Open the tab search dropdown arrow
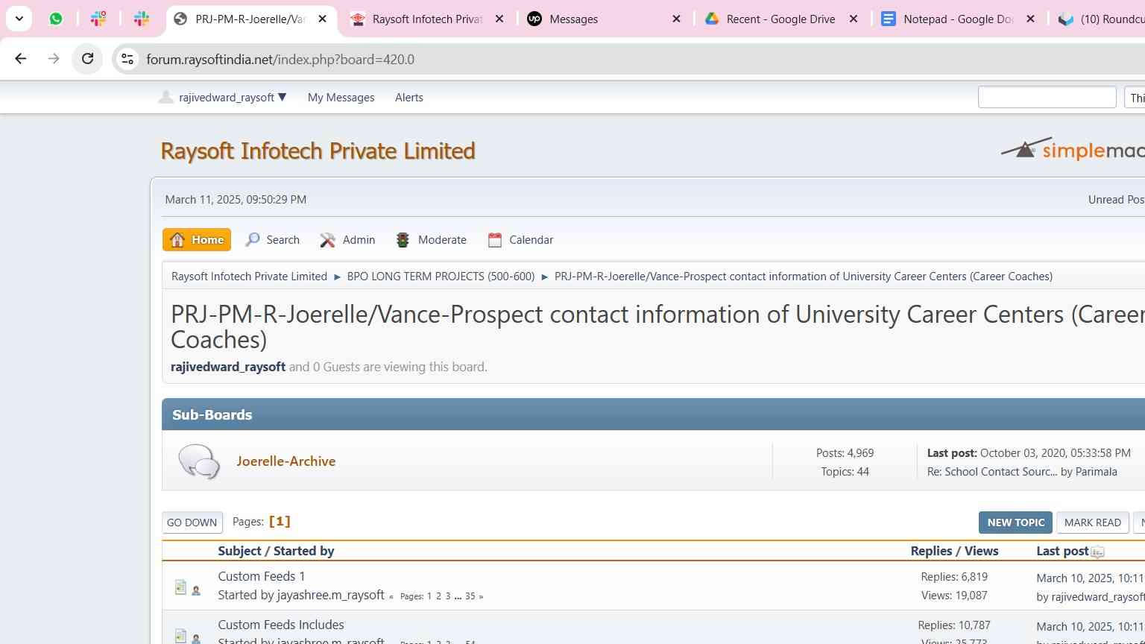This screenshot has height=644, width=1145. pos(19,19)
